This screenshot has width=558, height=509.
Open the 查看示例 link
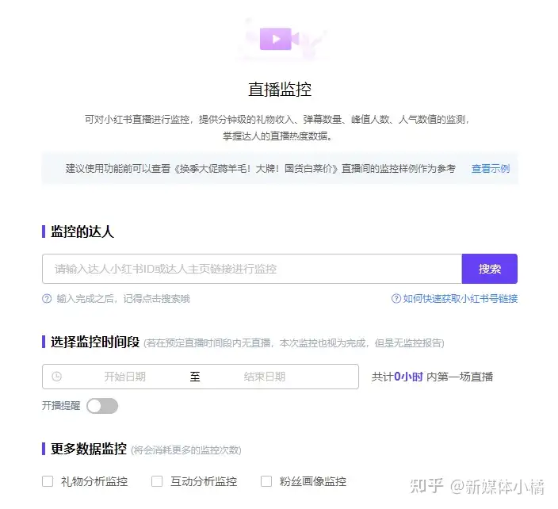[491, 168]
